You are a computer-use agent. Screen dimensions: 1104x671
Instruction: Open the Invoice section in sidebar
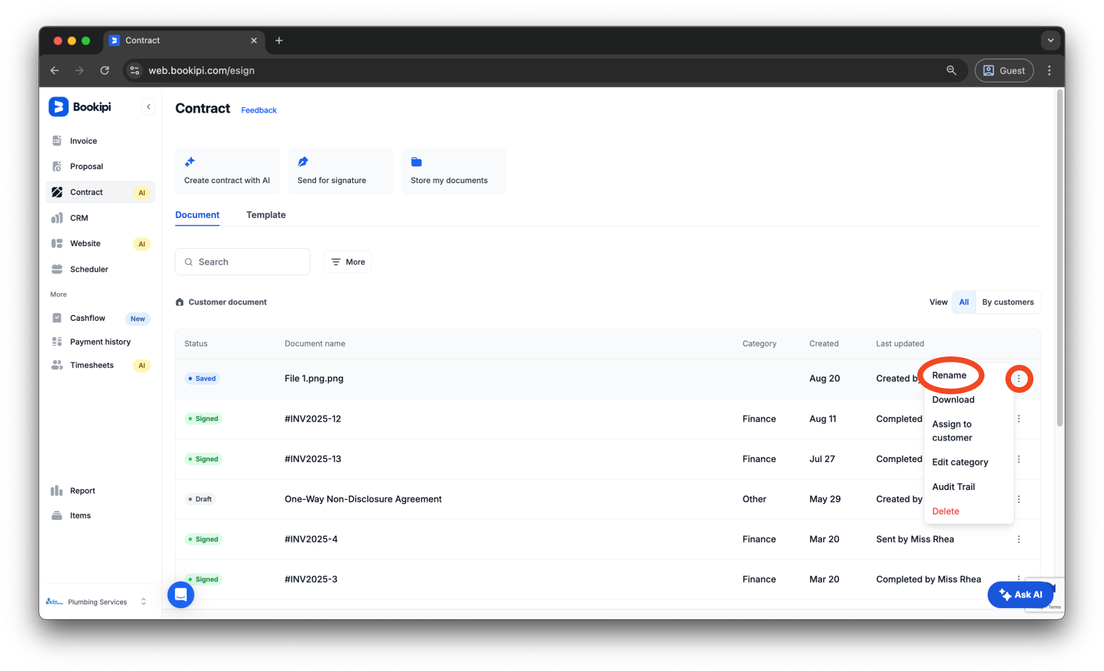coord(83,141)
